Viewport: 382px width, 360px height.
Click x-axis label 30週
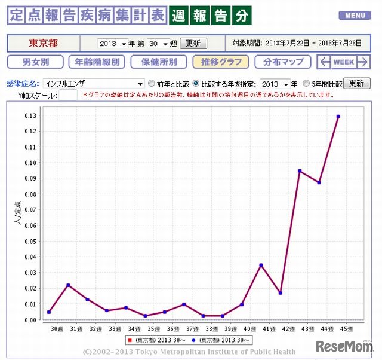tap(57, 329)
